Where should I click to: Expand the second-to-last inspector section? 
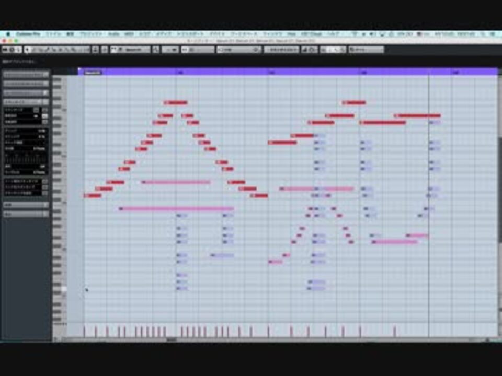tap(26, 205)
